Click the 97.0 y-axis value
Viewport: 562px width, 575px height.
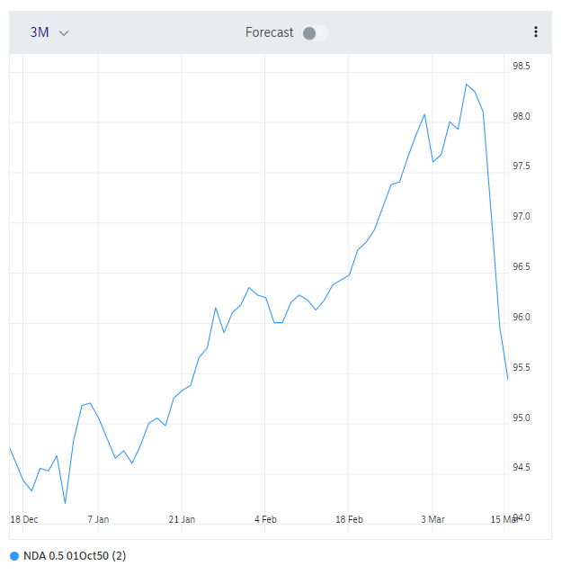pyautogui.click(x=521, y=216)
